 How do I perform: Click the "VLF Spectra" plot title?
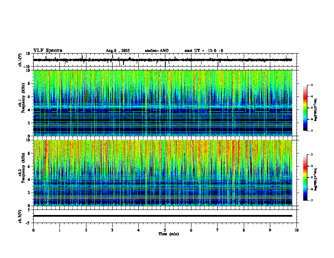coord(48,51)
